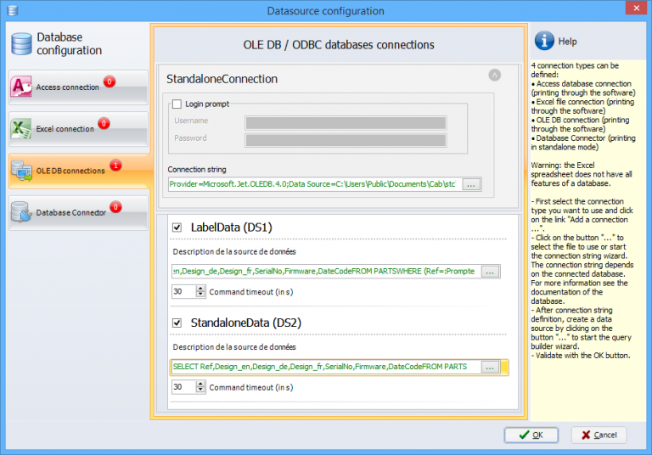Collapse the StandaloneConnection panel
The height and width of the screenshot is (455, 652).
coord(494,76)
